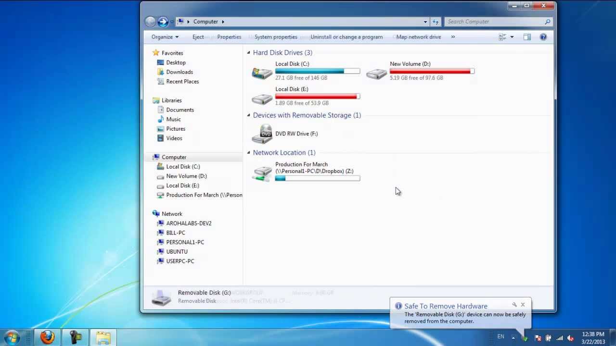Image resolution: width=616 pixels, height=346 pixels.
Task: Select the Local Disk (C:) drive icon
Action: pyautogui.click(x=262, y=73)
